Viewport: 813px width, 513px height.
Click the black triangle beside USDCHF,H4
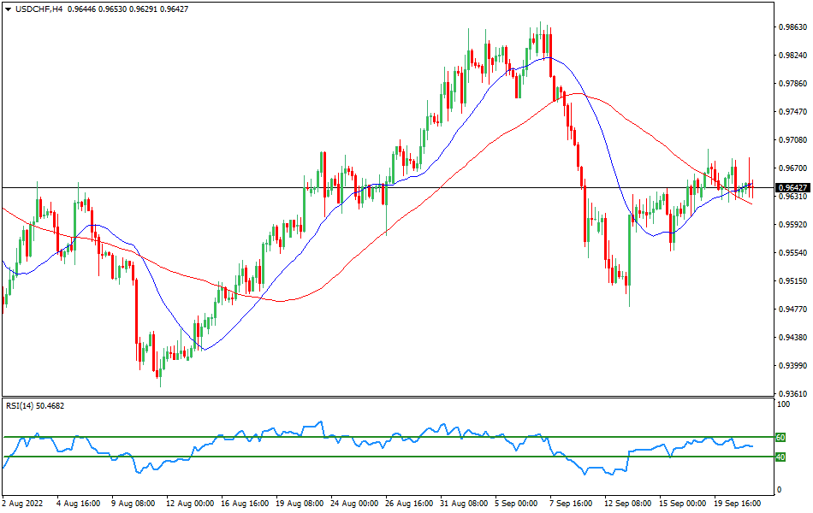[7, 8]
